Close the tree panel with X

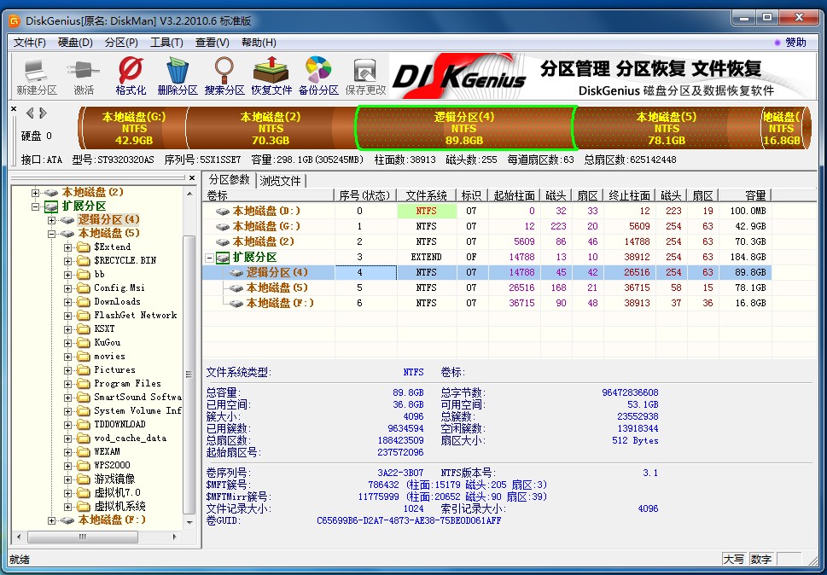192,178
